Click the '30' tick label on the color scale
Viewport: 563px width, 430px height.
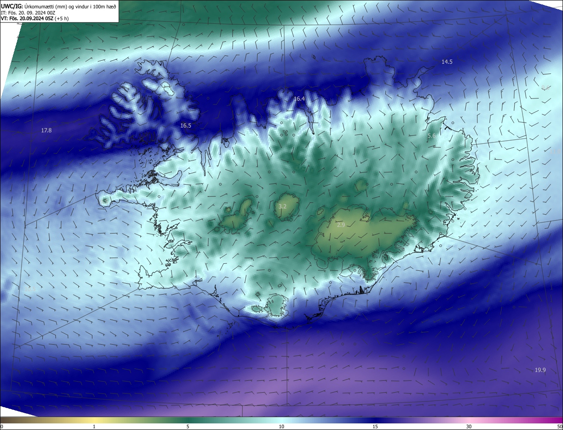[469, 427]
